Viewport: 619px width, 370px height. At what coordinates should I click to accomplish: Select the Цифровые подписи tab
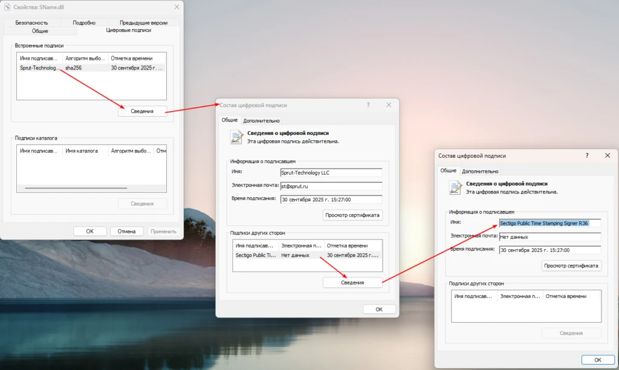click(x=128, y=30)
